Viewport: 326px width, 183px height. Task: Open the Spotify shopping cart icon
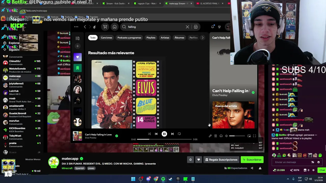[105, 27]
